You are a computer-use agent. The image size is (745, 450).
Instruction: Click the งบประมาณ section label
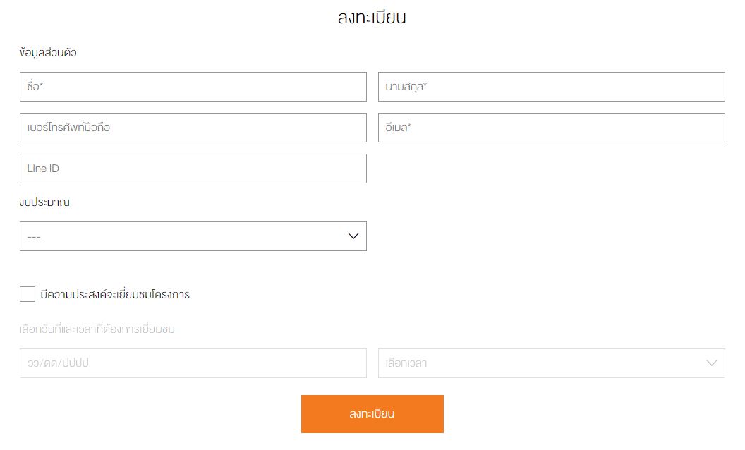[x=44, y=202]
